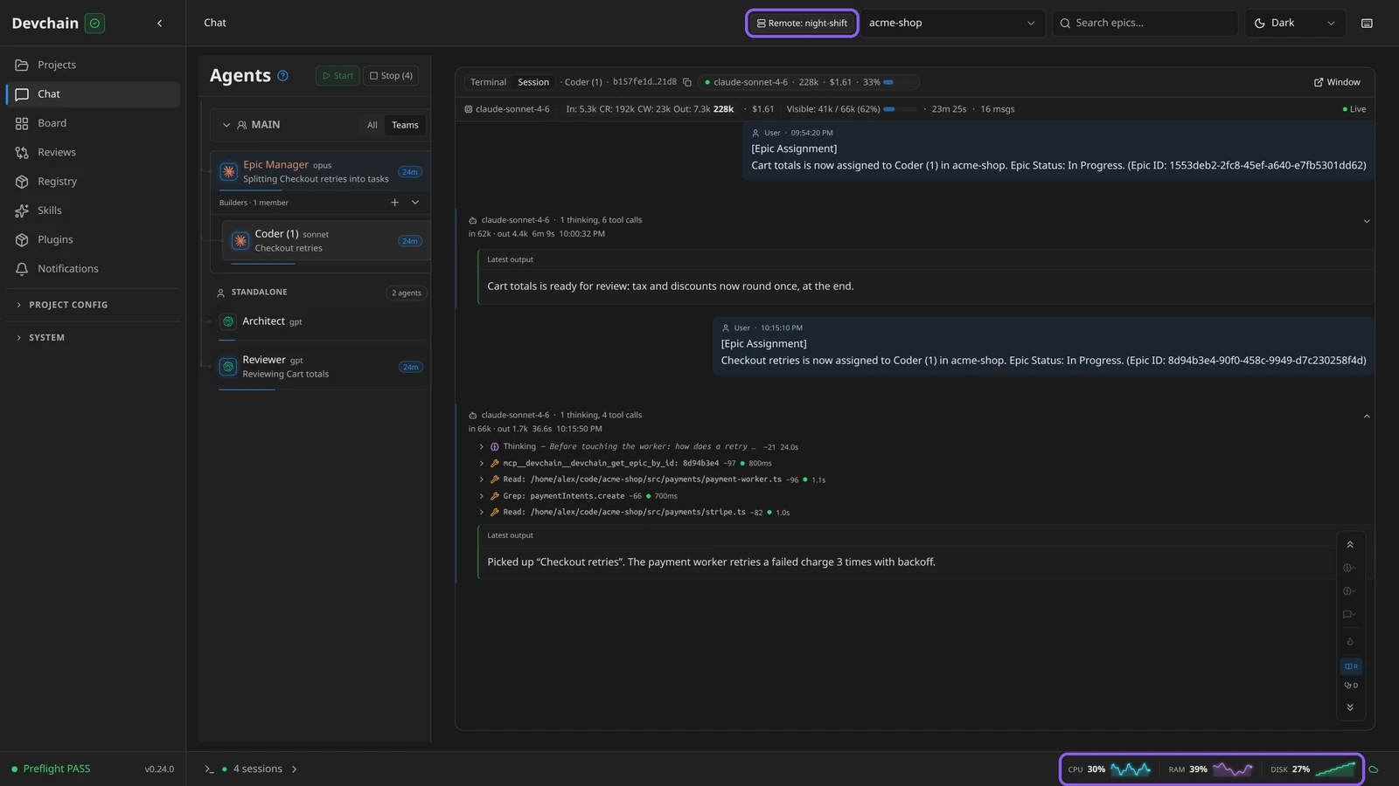Open the Registry section
The image size is (1399, 786).
pos(93,182)
